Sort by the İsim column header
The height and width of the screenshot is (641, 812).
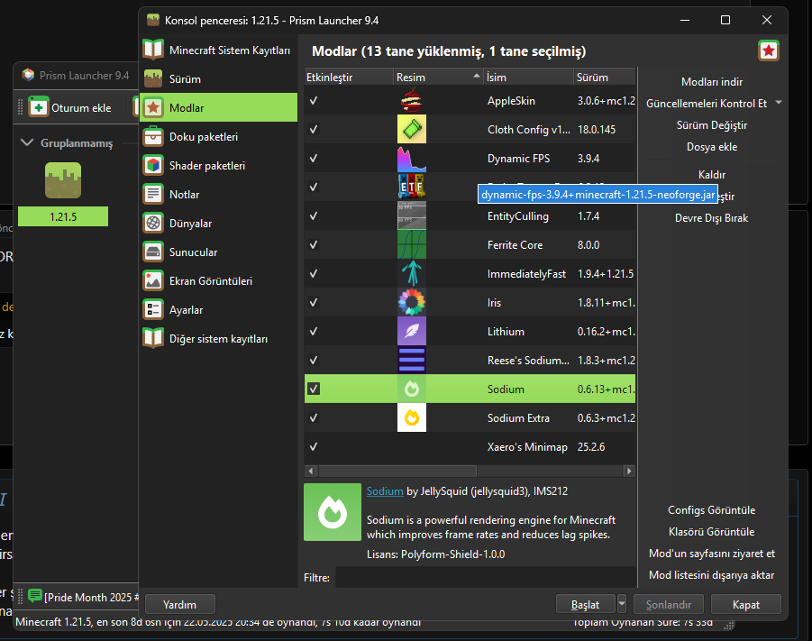(528, 77)
